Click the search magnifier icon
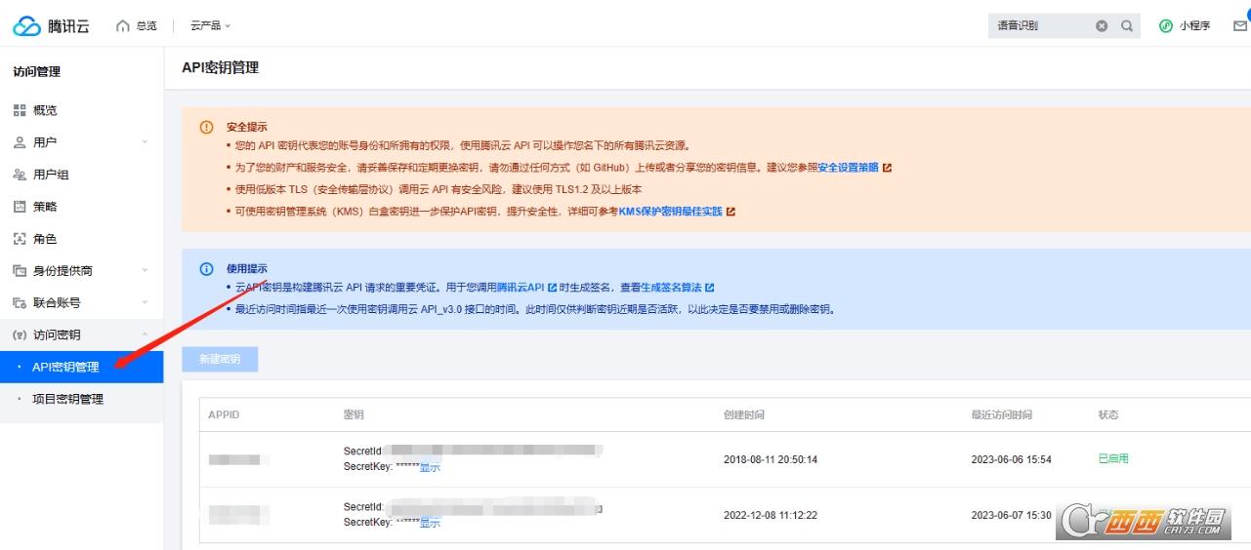 pyautogui.click(x=1126, y=25)
